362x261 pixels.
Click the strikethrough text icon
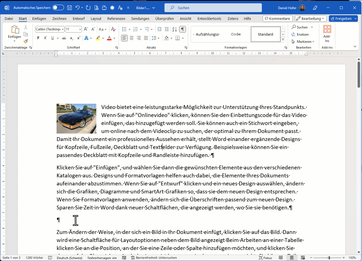click(x=64, y=38)
